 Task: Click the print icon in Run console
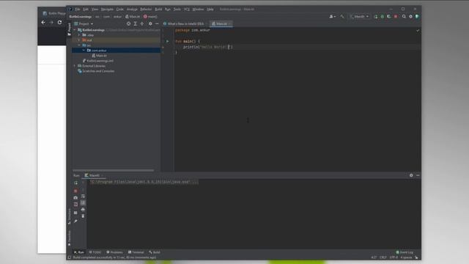[x=83, y=210]
